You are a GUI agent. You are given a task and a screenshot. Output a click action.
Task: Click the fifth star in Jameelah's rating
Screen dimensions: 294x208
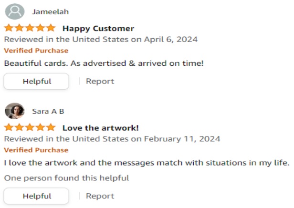point(51,28)
